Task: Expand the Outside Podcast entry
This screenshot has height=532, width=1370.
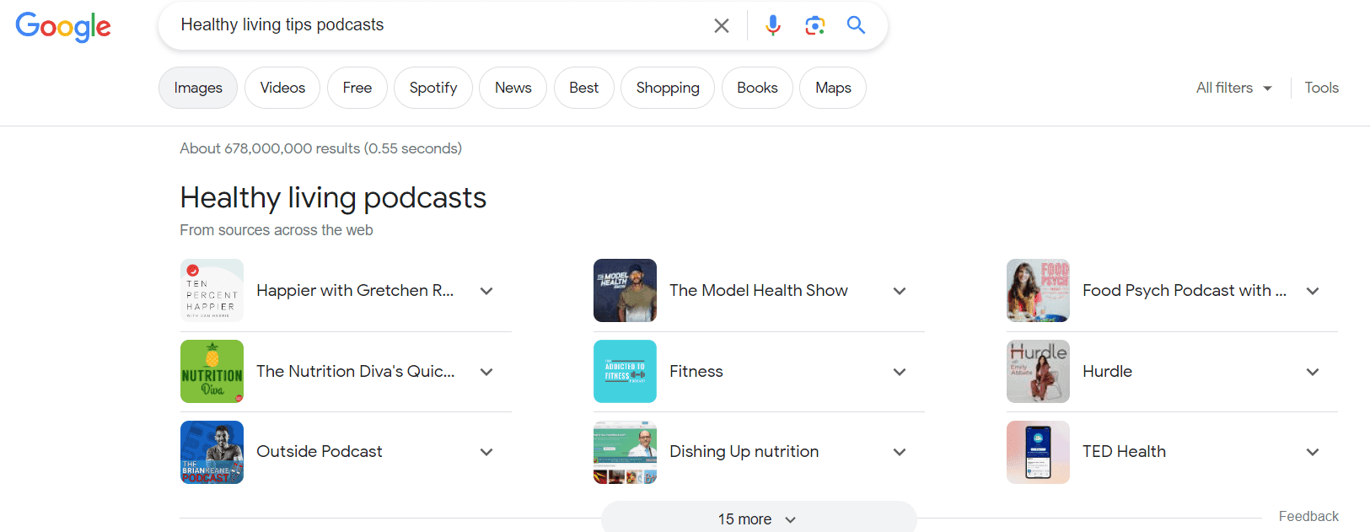Action: coord(486,452)
